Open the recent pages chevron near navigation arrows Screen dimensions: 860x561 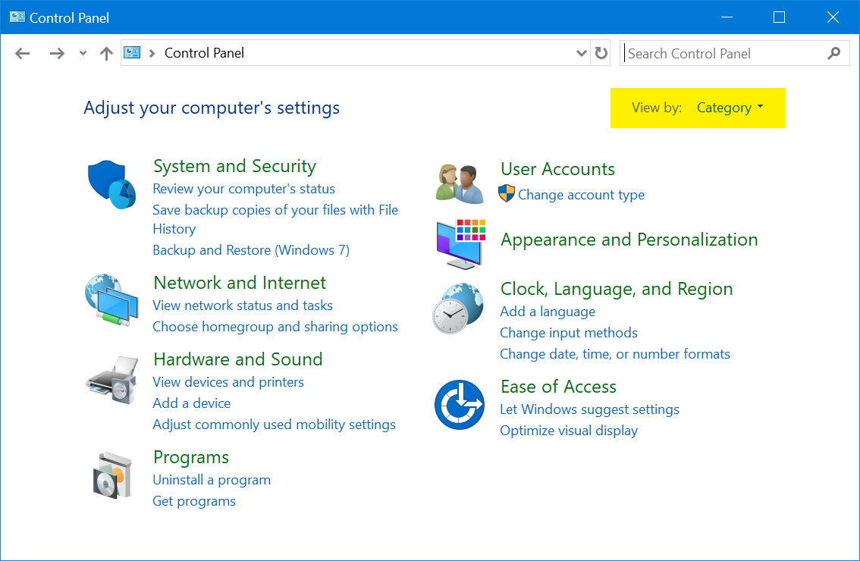pos(82,53)
